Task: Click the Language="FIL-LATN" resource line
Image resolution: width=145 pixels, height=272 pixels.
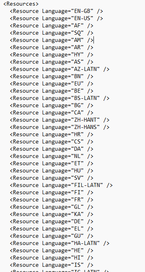Action: coord(61,185)
